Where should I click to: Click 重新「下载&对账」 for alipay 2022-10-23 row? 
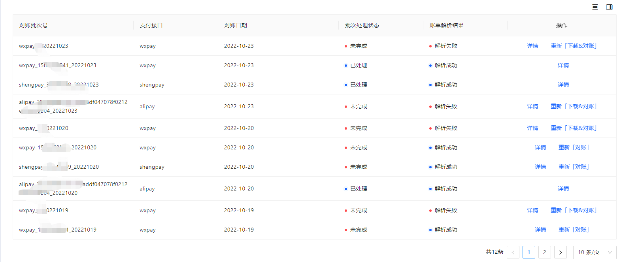(573, 106)
